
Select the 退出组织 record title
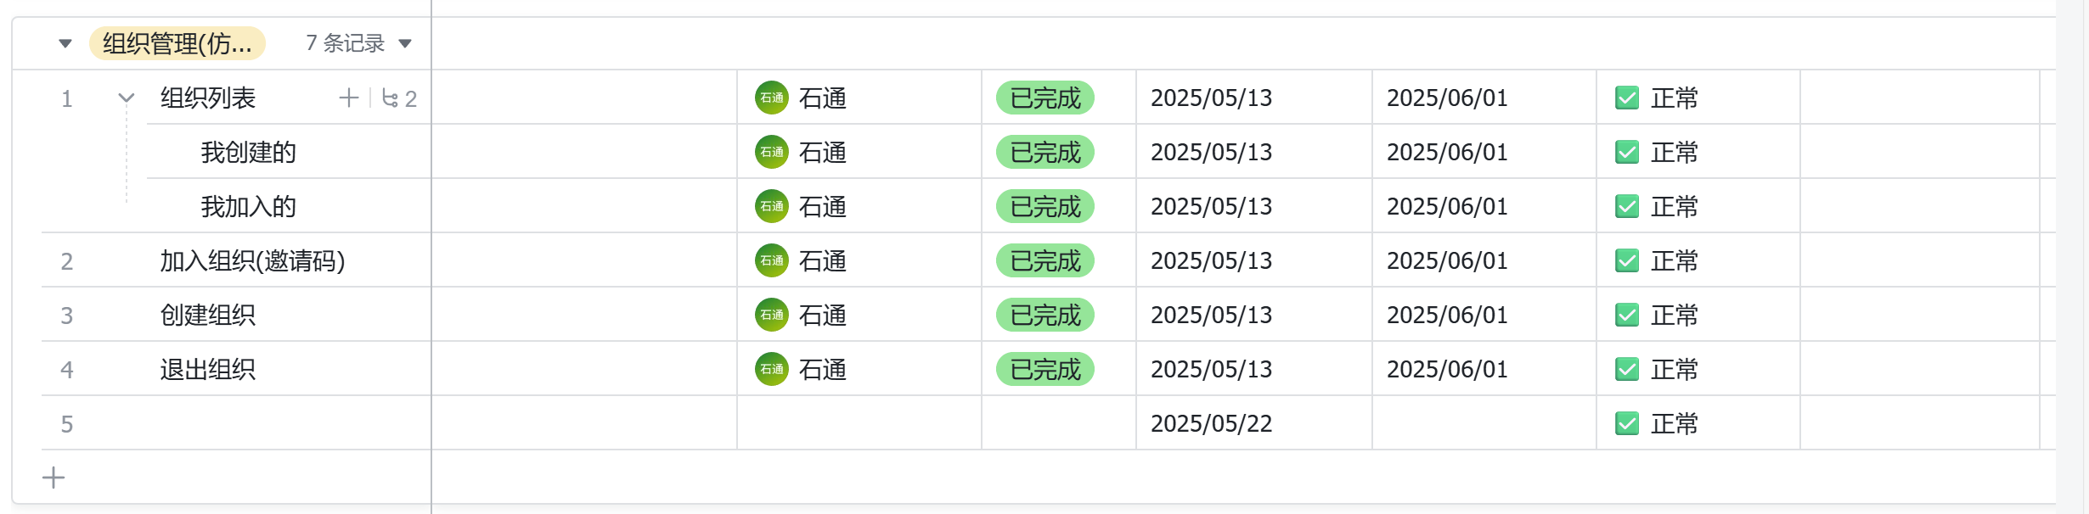pos(208,370)
